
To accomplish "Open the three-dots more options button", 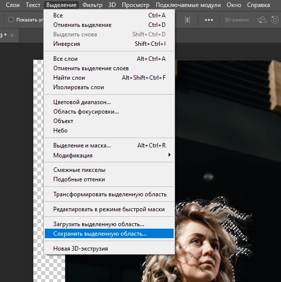I will pos(209,20).
